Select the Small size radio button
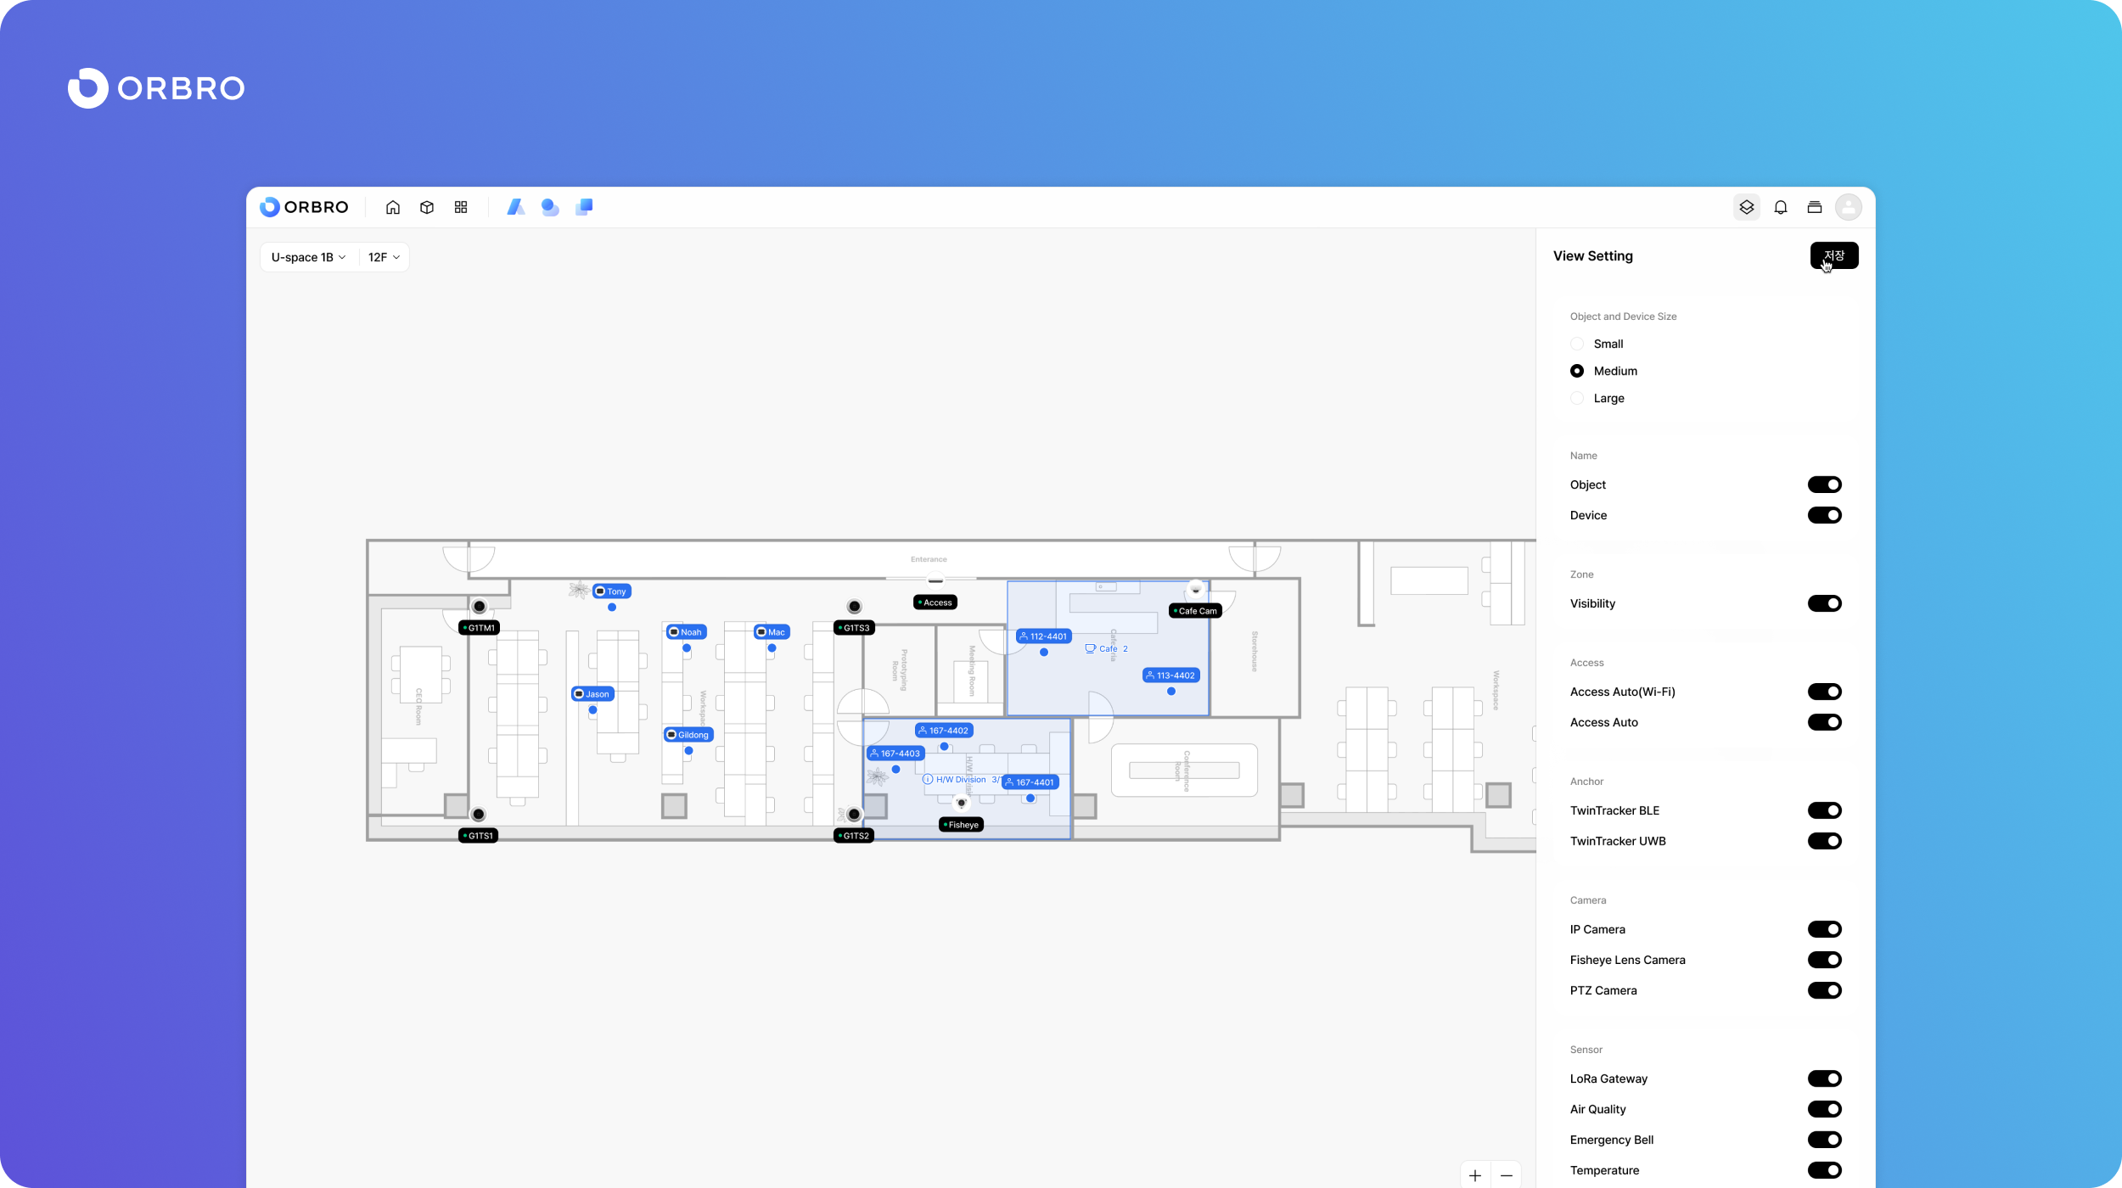The width and height of the screenshot is (2122, 1188). (1577, 344)
